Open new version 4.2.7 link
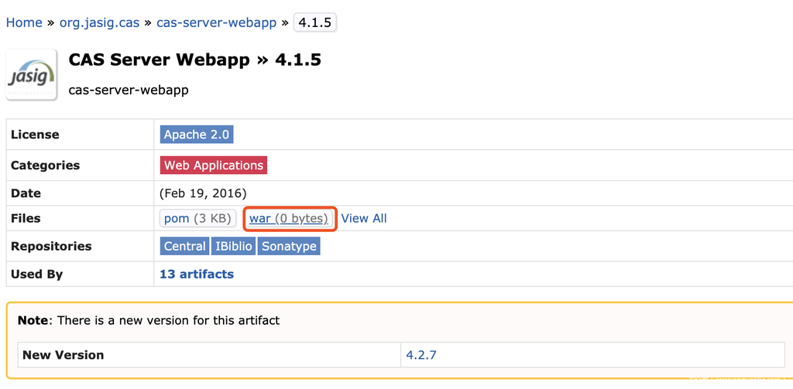The height and width of the screenshot is (389, 793). tap(423, 356)
